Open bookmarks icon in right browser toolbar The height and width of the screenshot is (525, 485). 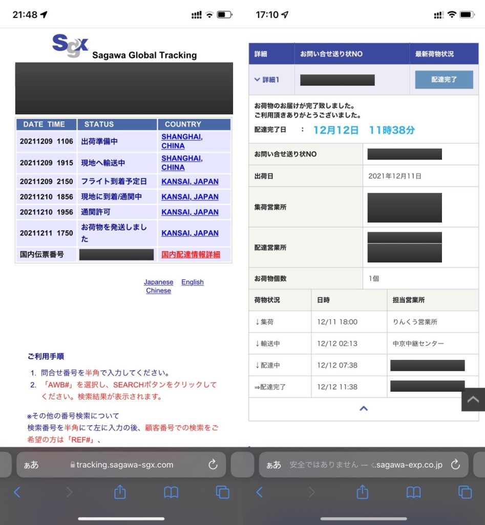(413, 492)
